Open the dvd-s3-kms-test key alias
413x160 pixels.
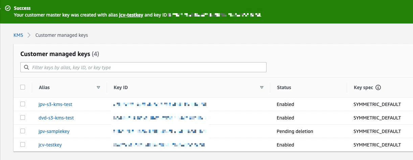pyautogui.click(x=56, y=118)
